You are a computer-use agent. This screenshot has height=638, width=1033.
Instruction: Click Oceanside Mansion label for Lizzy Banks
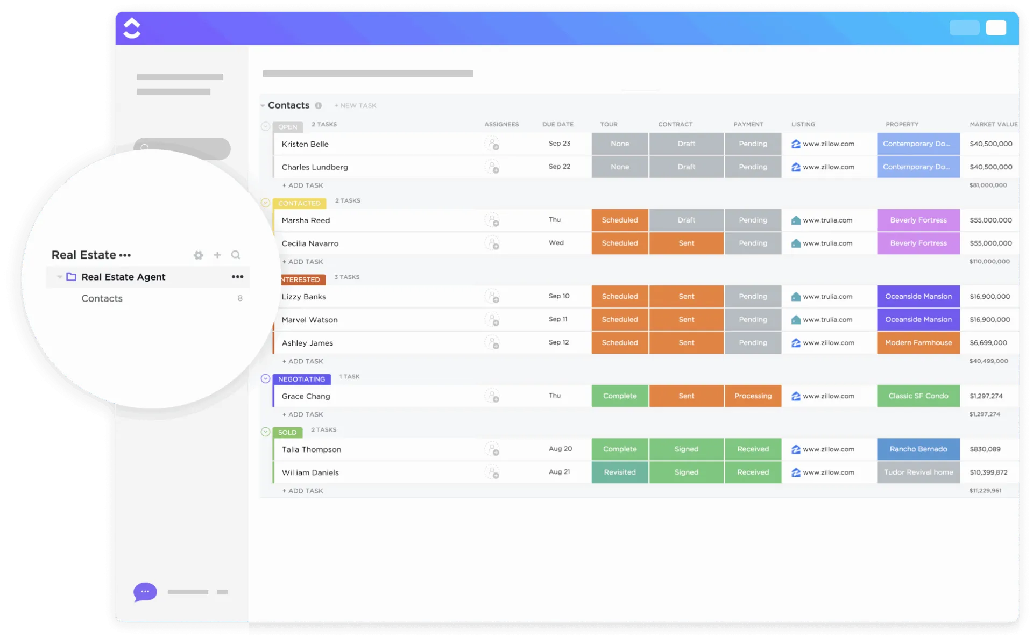point(918,297)
